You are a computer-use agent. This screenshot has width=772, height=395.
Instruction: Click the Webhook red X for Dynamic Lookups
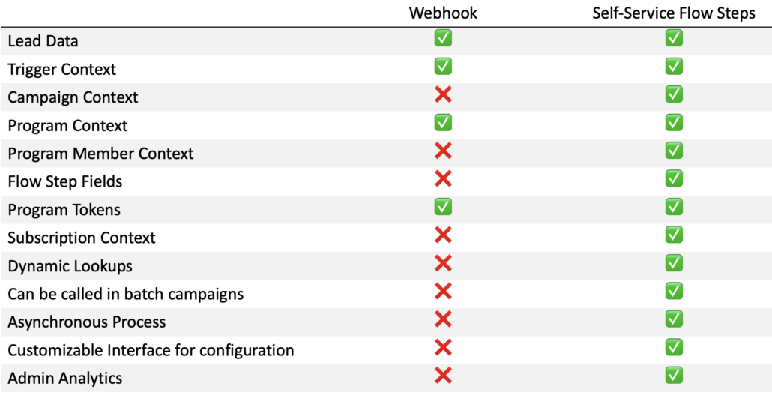[443, 263]
